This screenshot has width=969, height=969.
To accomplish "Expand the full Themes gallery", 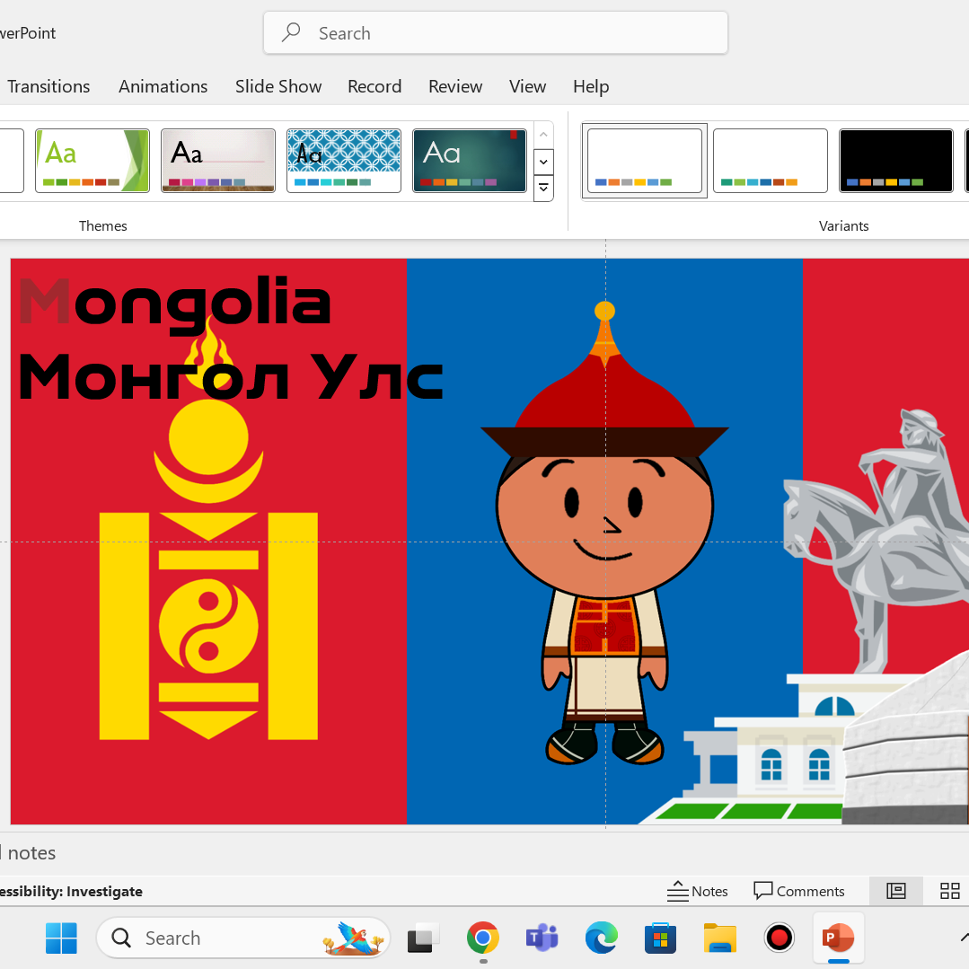I will [543, 189].
